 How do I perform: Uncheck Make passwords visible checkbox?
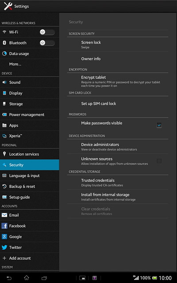tap(159, 125)
